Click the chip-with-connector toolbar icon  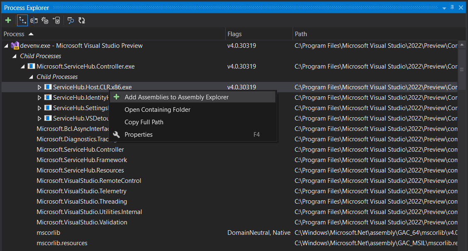tap(57, 20)
